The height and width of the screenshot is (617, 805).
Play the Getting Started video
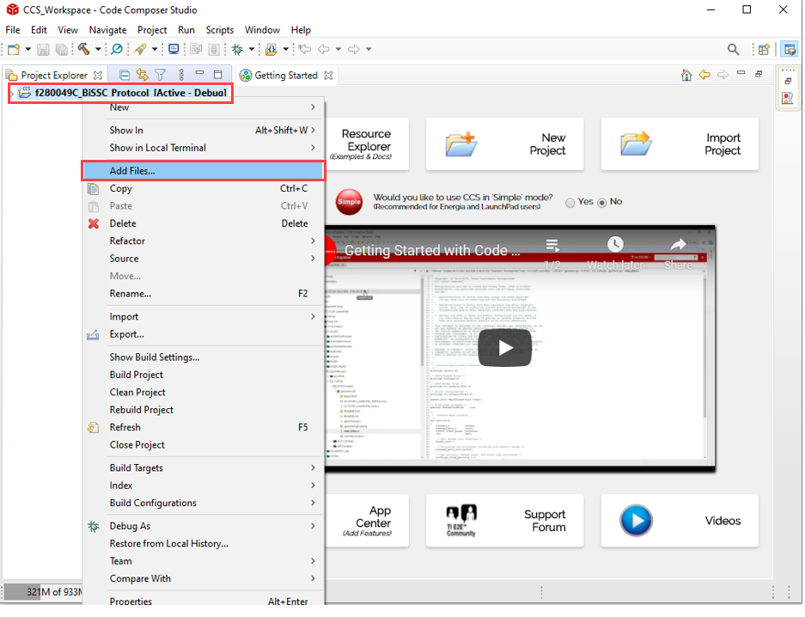[x=505, y=347]
